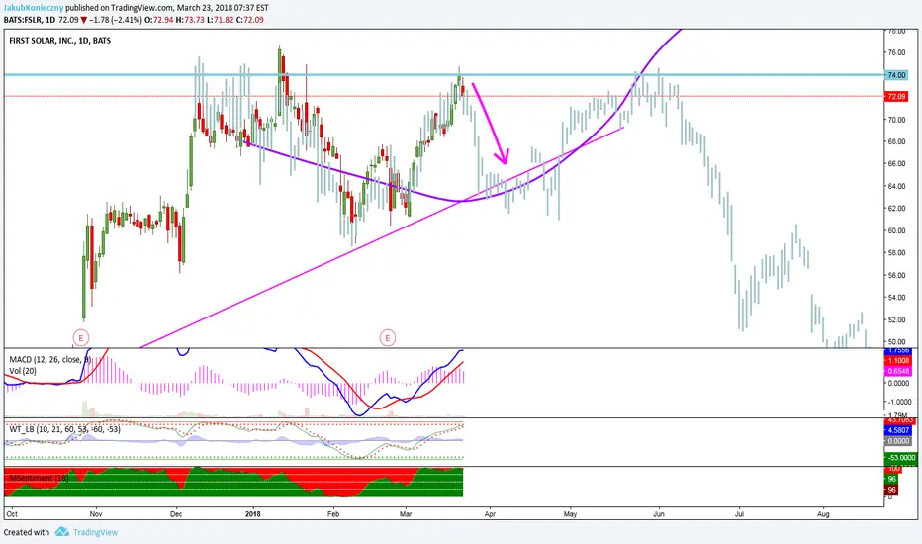Click the Nov label on the time axis
Viewport: 922px width, 544px height.
96,514
